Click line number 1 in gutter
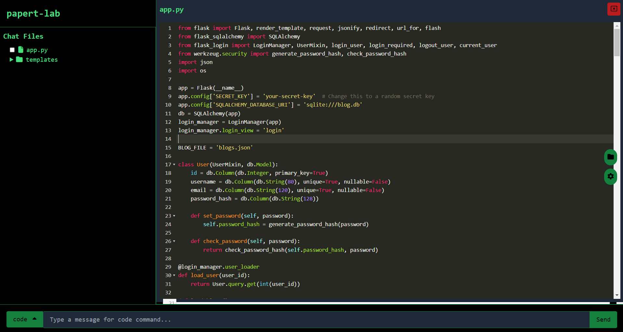The height and width of the screenshot is (332, 623). tap(170, 28)
